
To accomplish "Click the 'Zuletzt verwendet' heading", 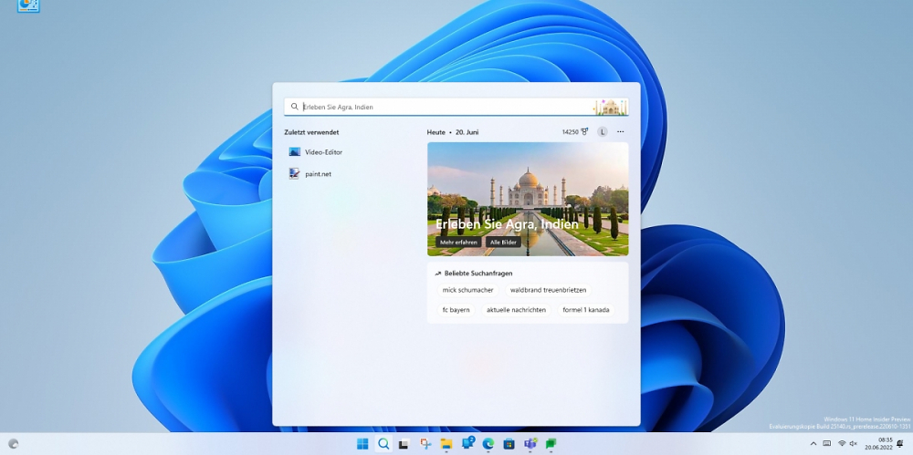I will pos(311,132).
